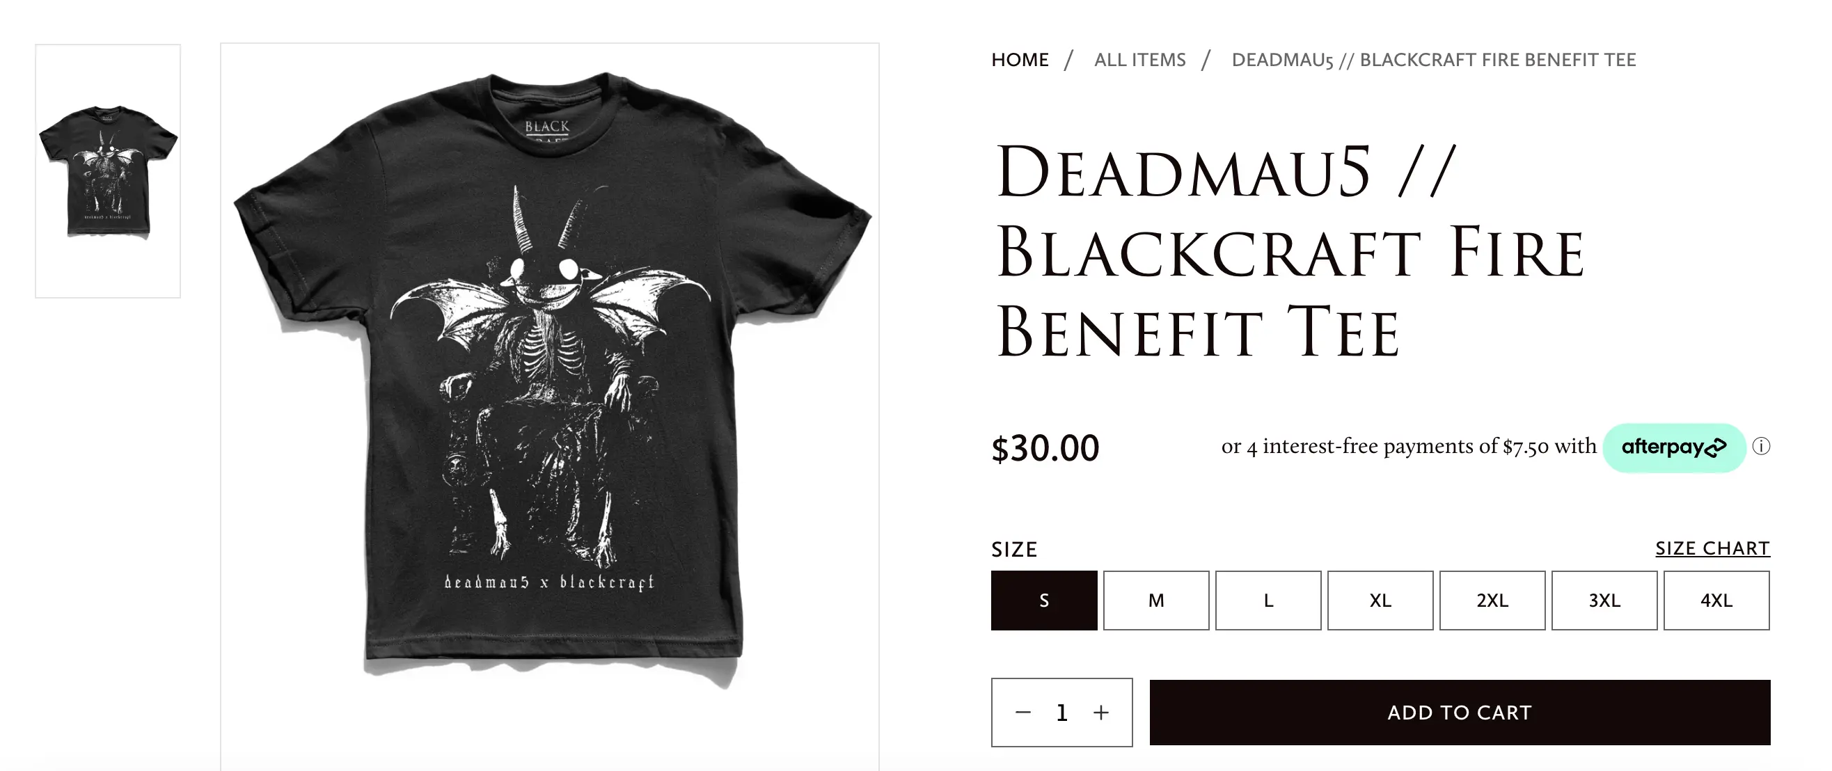Click the Deadmau5 Blackcraft product title

tap(1290, 253)
